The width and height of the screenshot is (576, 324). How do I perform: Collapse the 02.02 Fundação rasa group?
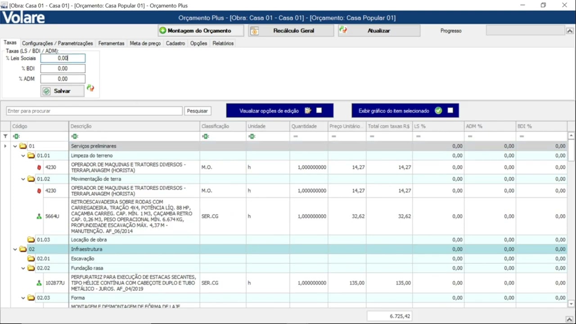[x=23, y=268]
